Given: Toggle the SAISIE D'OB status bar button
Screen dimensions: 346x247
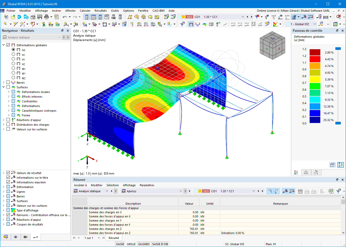Looking at the screenshot, I should tap(160, 244).
